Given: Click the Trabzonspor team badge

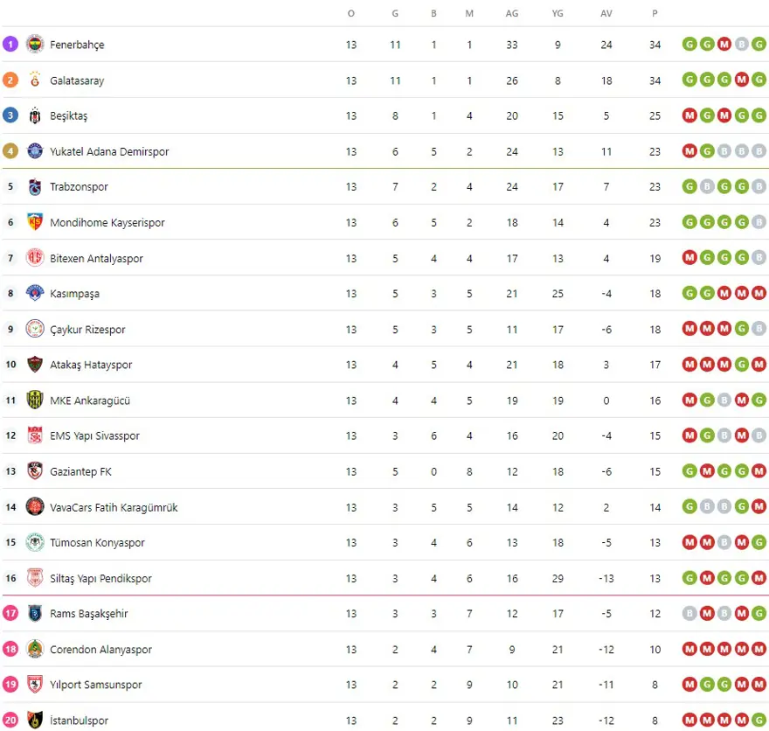Looking at the screenshot, I should tap(35, 187).
